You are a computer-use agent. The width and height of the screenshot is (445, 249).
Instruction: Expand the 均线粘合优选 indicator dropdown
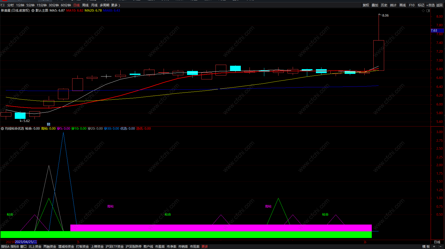coord(2,129)
